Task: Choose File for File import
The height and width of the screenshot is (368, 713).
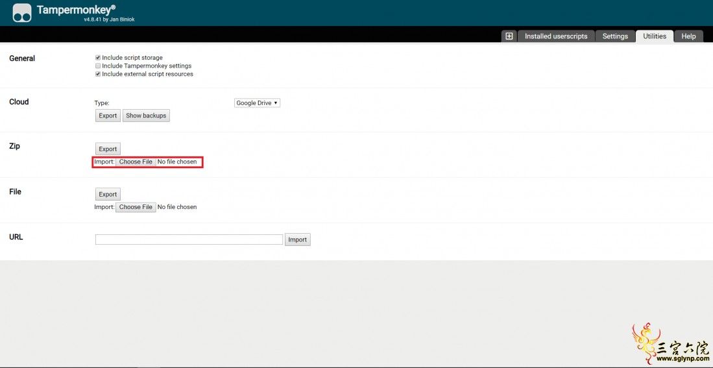Action: pyautogui.click(x=136, y=207)
